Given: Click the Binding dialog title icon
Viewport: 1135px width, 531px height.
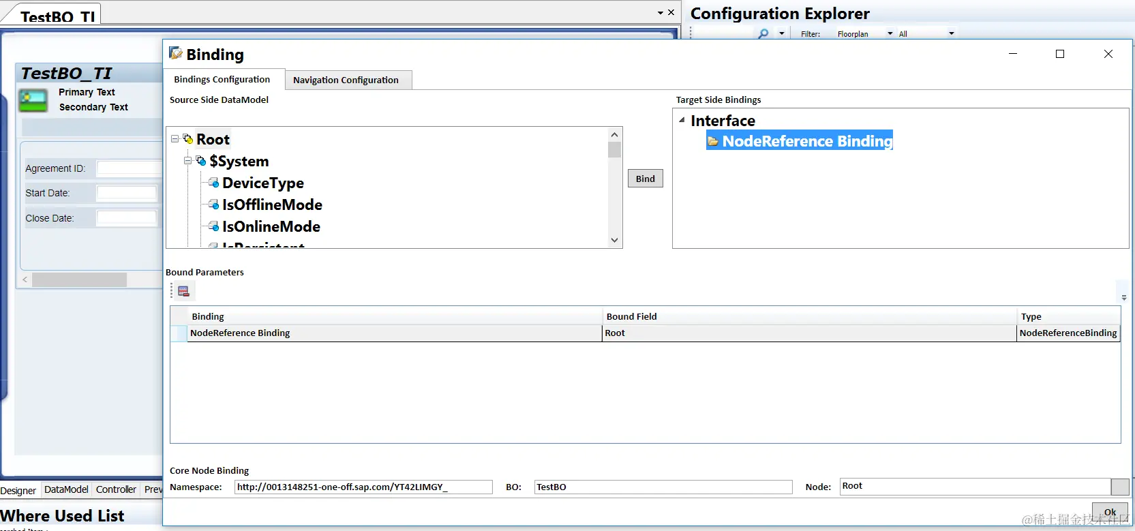Looking at the screenshot, I should [x=176, y=53].
